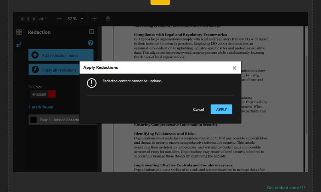Cancel the Apply Redactions dialog
The width and height of the screenshot is (321, 192).
point(198,110)
